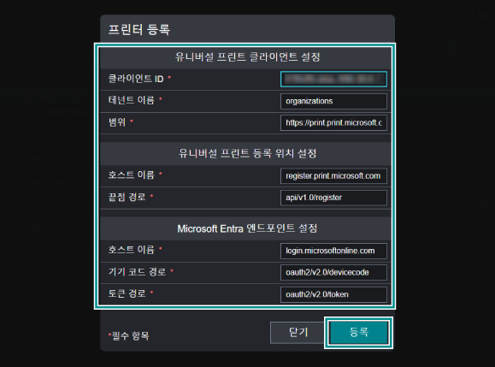Focus the 클라이언트 ID input field
The height and width of the screenshot is (367, 495).
tap(333, 79)
